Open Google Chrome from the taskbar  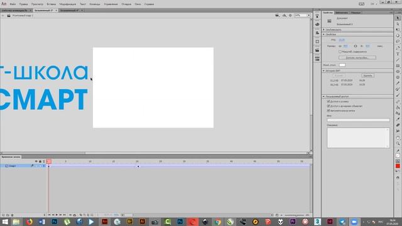[x=218, y=222]
